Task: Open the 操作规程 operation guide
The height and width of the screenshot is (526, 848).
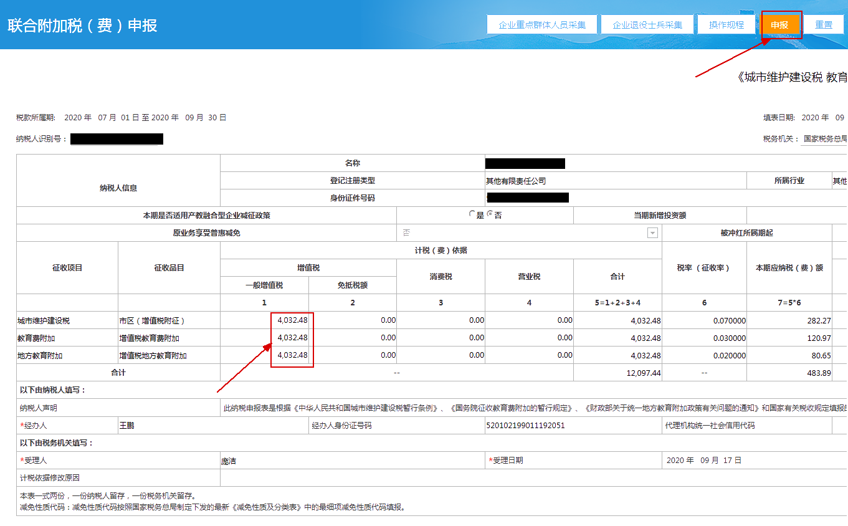Action: click(x=726, y=24)
